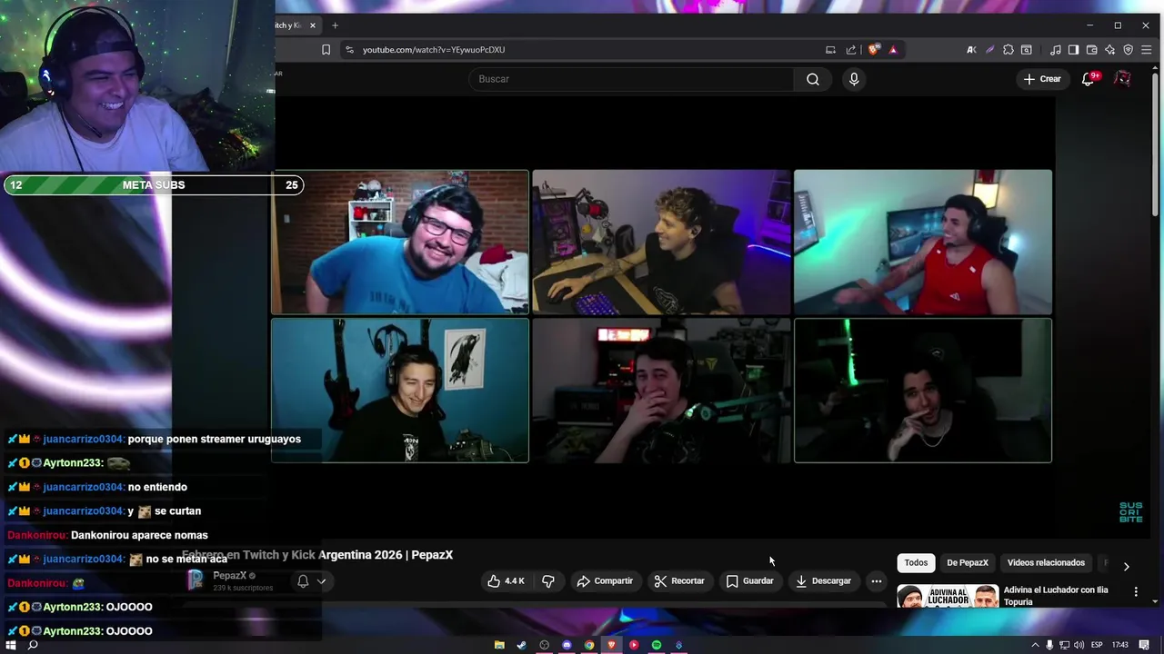Click the Crear button
1164x654 pixels.
coord(1042,79)
